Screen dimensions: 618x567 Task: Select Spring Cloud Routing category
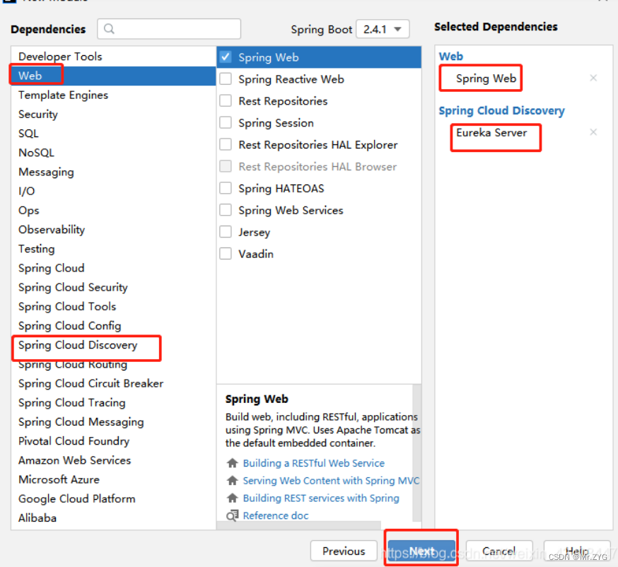click(114, 365)
